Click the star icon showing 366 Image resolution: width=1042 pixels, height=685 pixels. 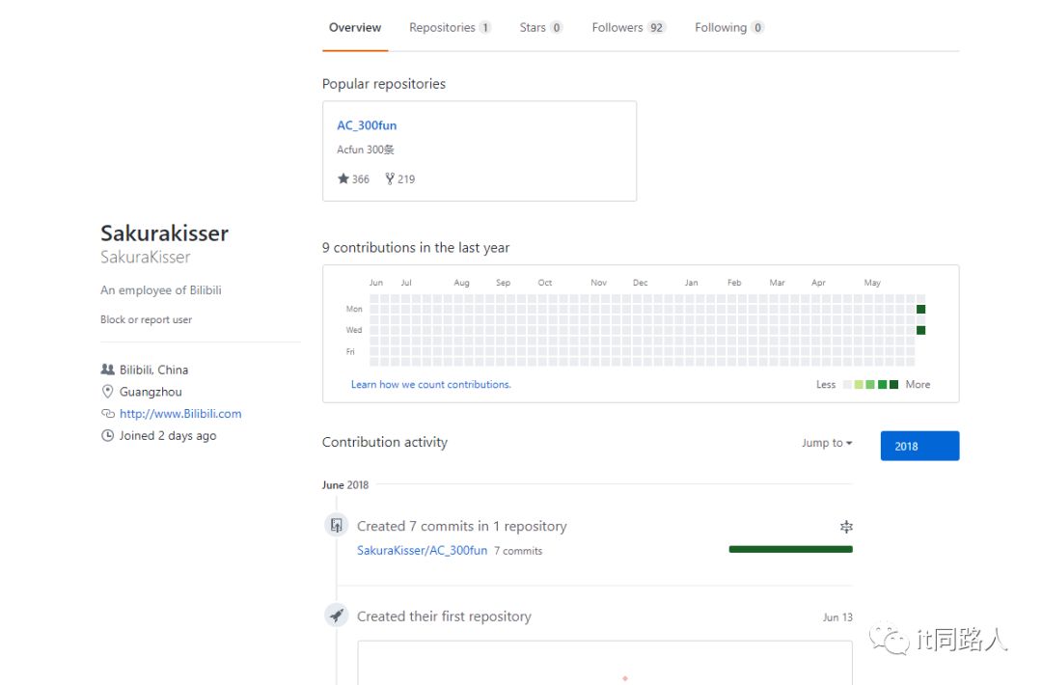pos(343,178)
